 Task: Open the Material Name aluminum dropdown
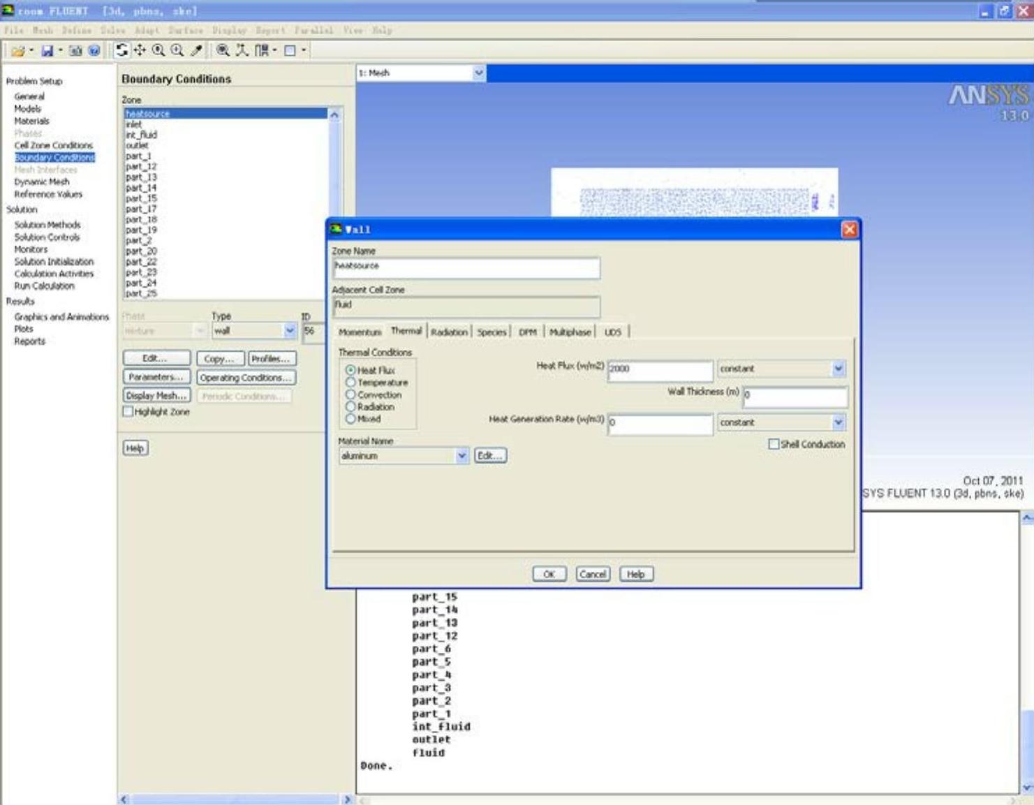tap(461, 456)
